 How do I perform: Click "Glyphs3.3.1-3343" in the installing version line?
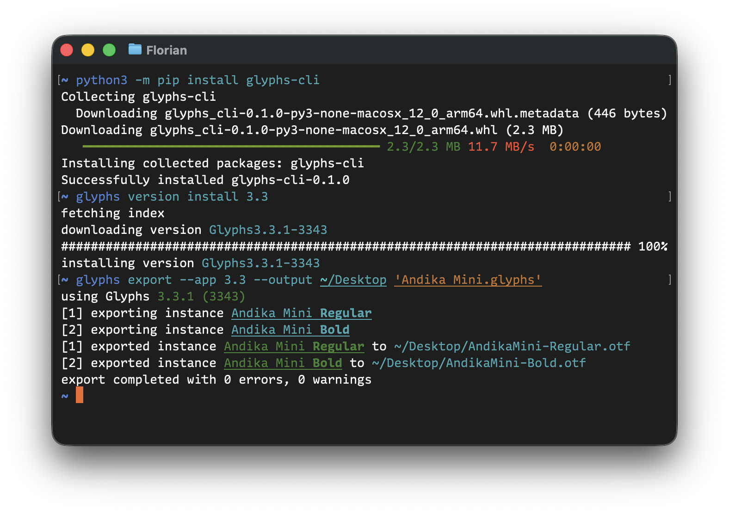(260, 263)
